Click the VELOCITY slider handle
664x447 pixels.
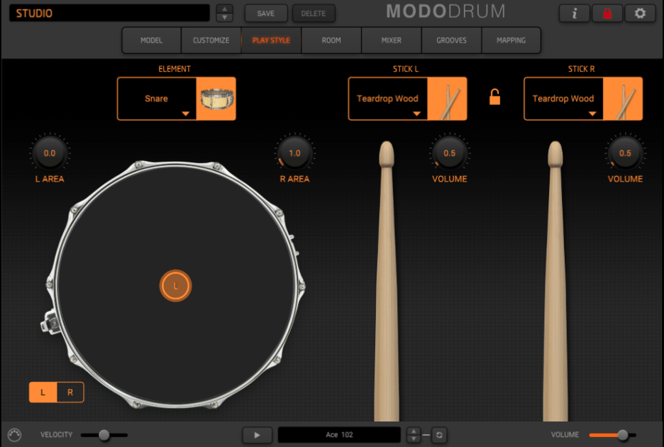click(104, 435)
